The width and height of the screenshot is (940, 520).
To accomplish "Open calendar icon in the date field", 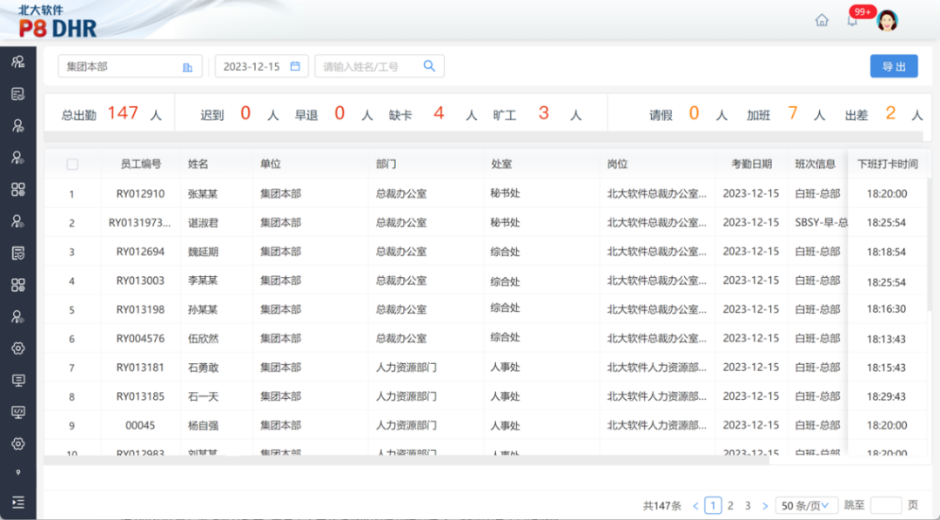I will point(295,66).
